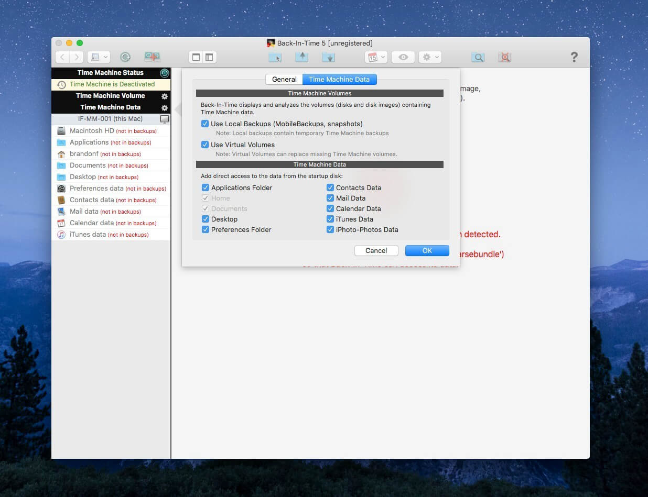
Task: Switch to split pane view layout
Action: pos(210,57)
